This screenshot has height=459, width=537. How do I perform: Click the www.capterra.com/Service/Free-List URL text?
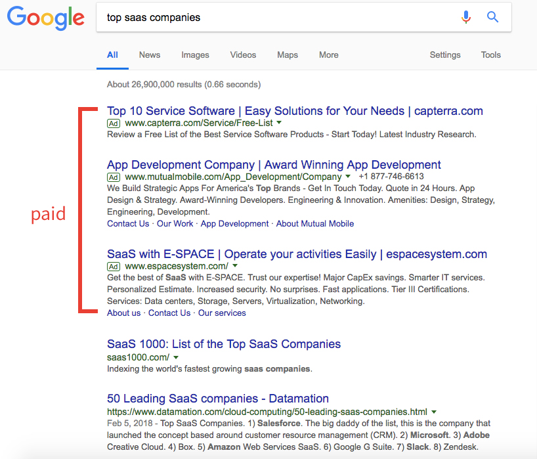coord(199,123)
